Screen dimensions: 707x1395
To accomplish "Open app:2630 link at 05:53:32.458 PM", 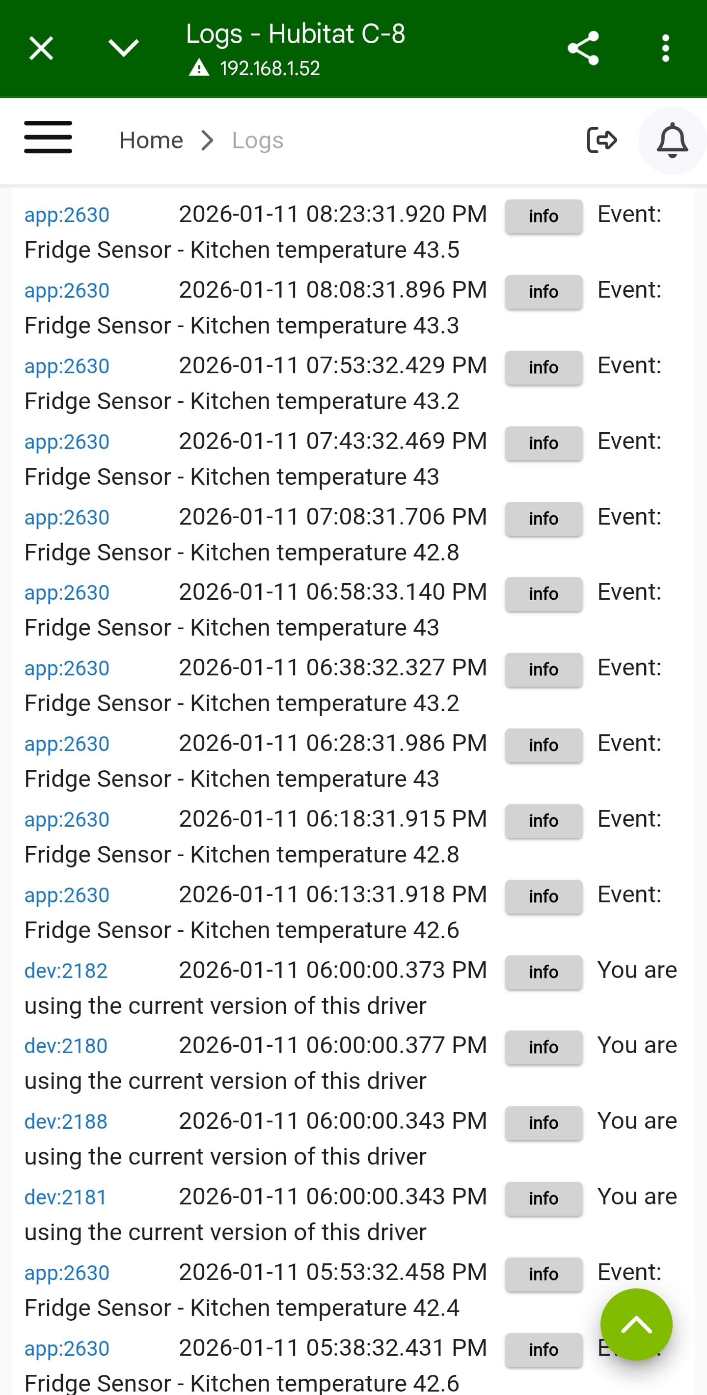I will [67, 1273].
